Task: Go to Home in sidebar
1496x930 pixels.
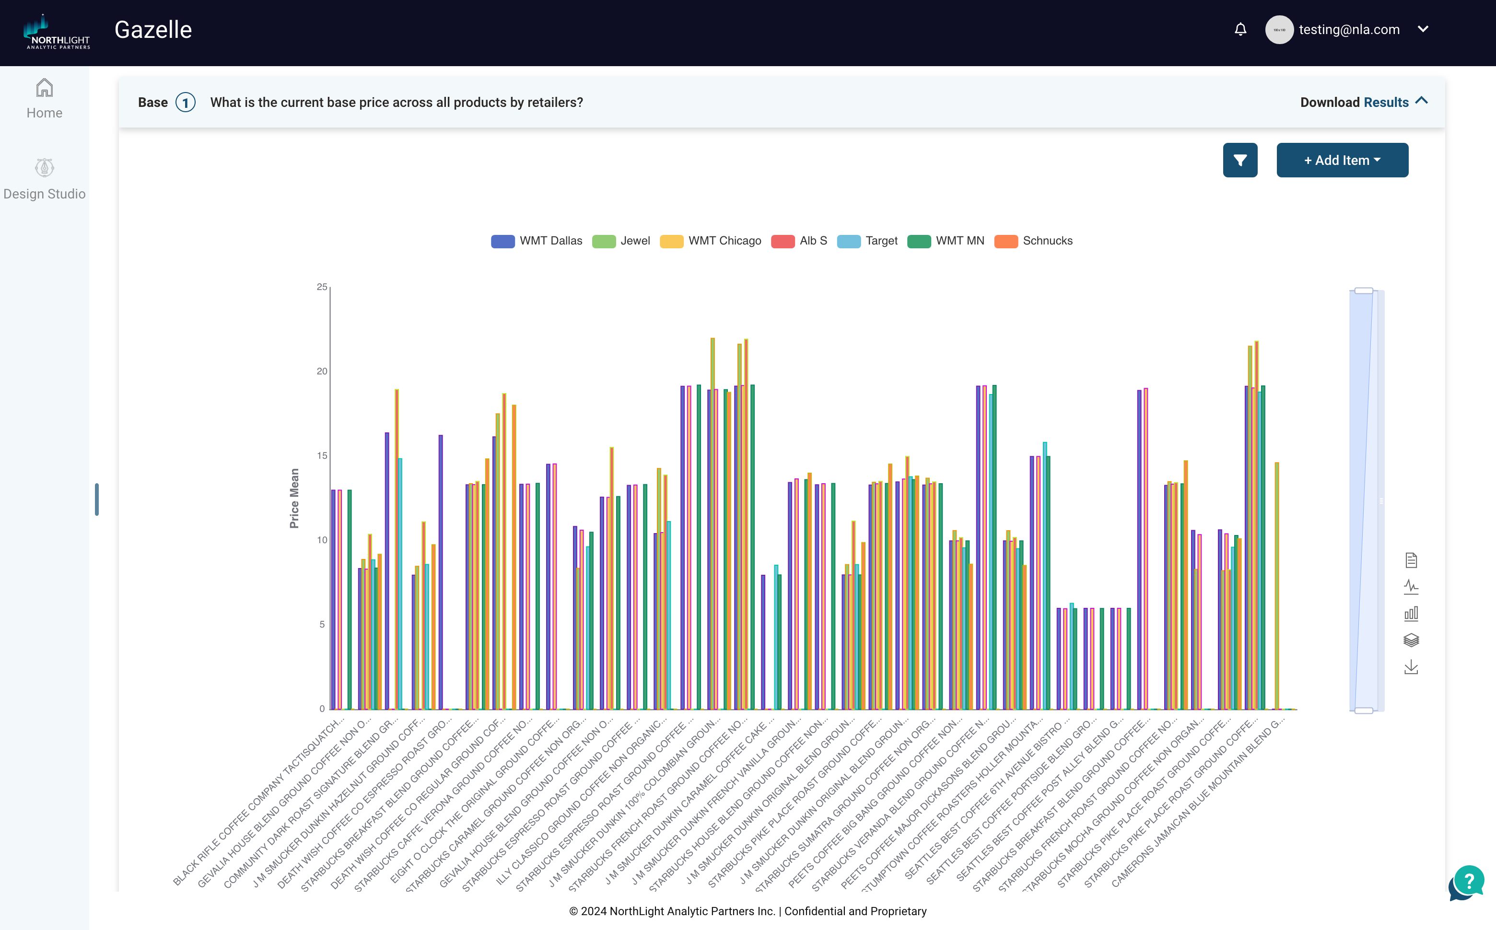Action: (44, 99)
